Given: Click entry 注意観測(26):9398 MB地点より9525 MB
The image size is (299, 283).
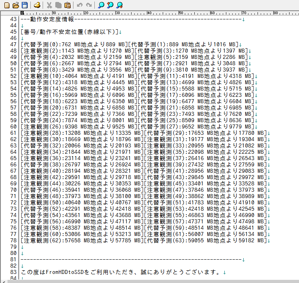Looking at the screenshot, I should 79,127.
